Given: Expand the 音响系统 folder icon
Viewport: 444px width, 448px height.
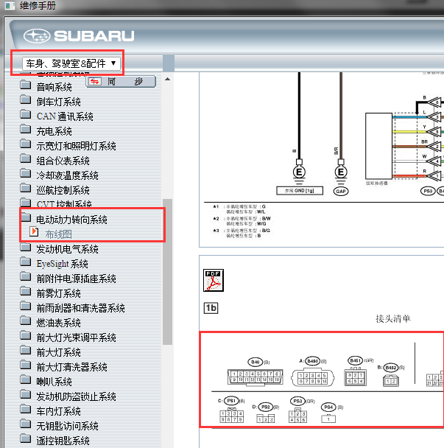Looking at the screenshot, I should [26, 85].
